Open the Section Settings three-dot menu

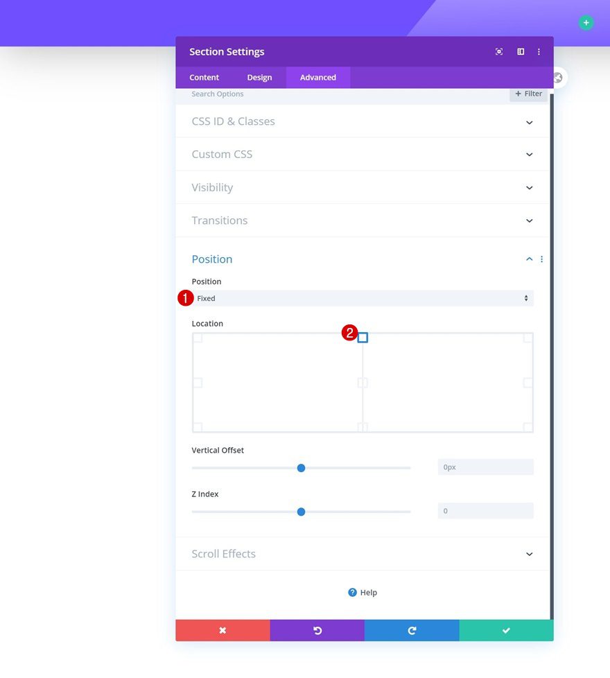pos(539,52)
